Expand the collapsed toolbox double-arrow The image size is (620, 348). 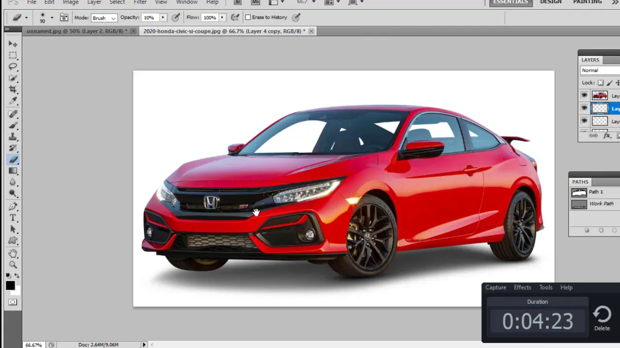7,30
